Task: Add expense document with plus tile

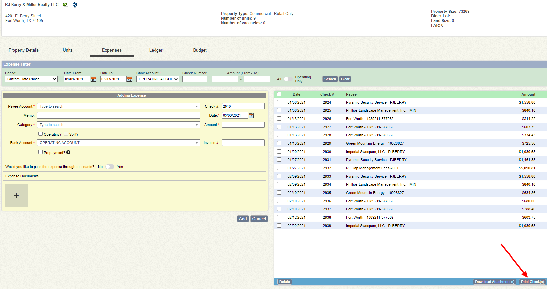Action: [16, 196]
